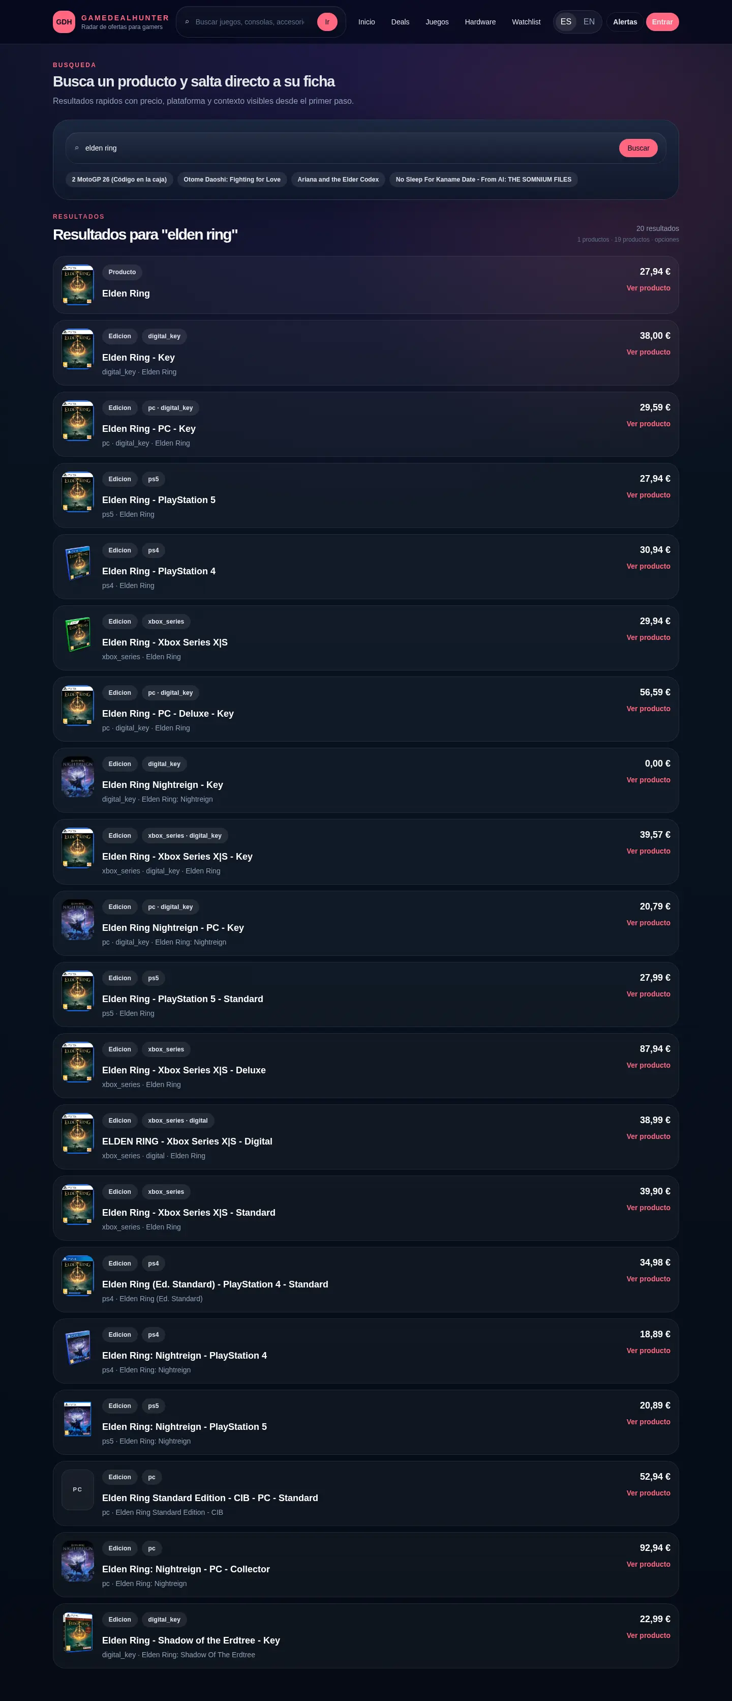Switch language to EN
The width and height of the screenshot is (732, 1701).
coord(589,22)
